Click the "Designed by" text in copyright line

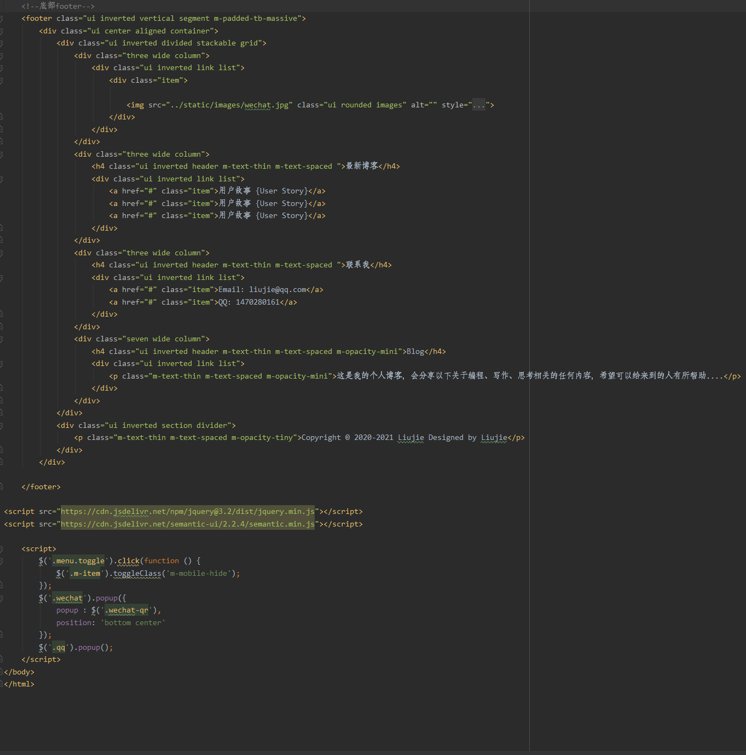(x=453, y=437)
